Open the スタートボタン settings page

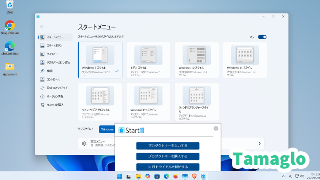(x=54, y=46)
